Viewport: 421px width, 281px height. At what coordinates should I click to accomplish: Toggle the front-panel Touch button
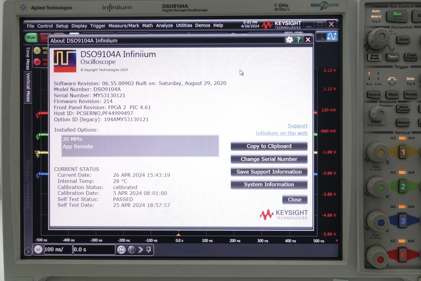(393, 57)
